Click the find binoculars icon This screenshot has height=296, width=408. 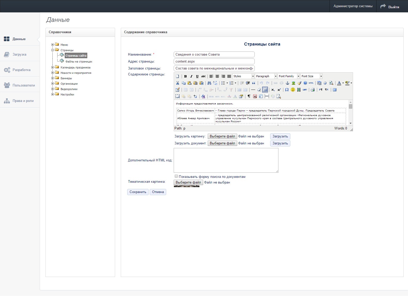coord(209,83)
